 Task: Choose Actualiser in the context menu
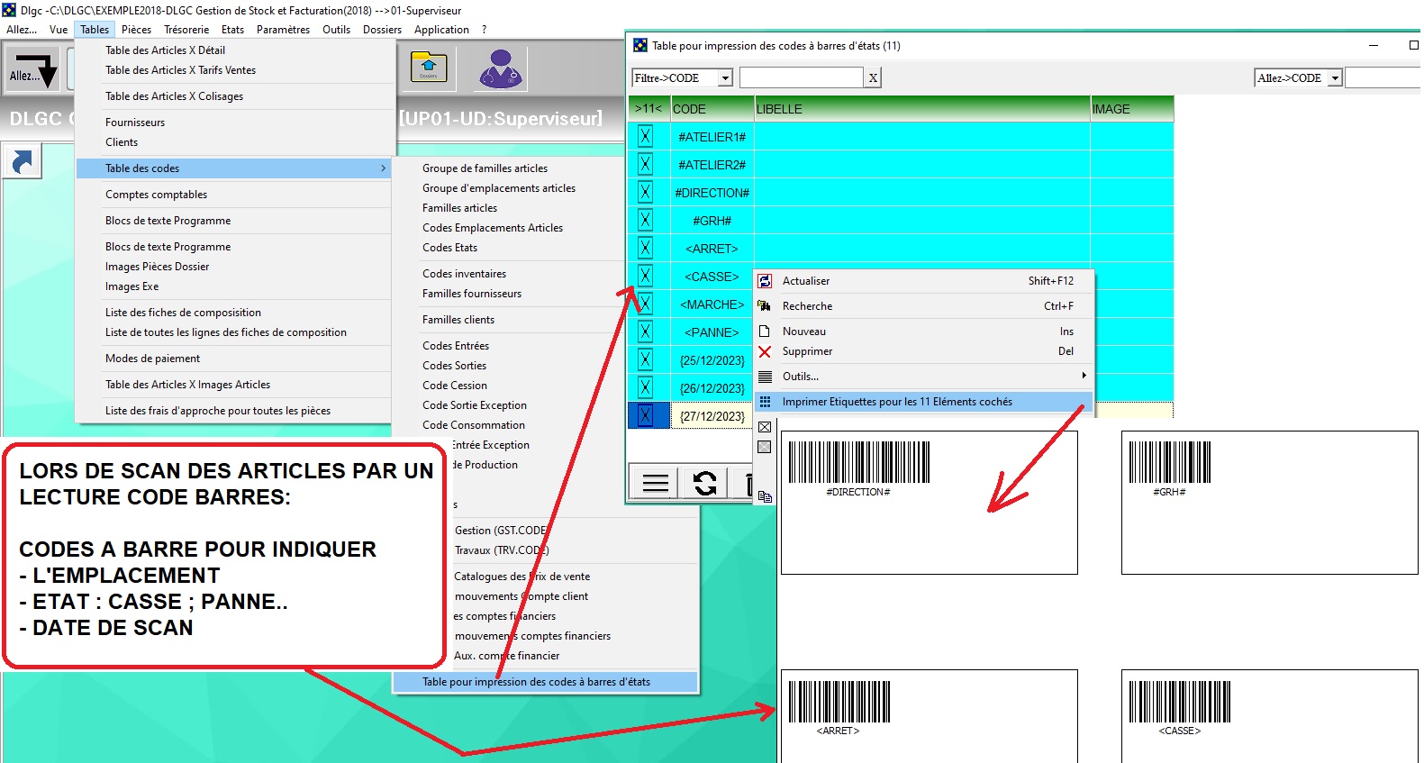click(x=923, y=281)
